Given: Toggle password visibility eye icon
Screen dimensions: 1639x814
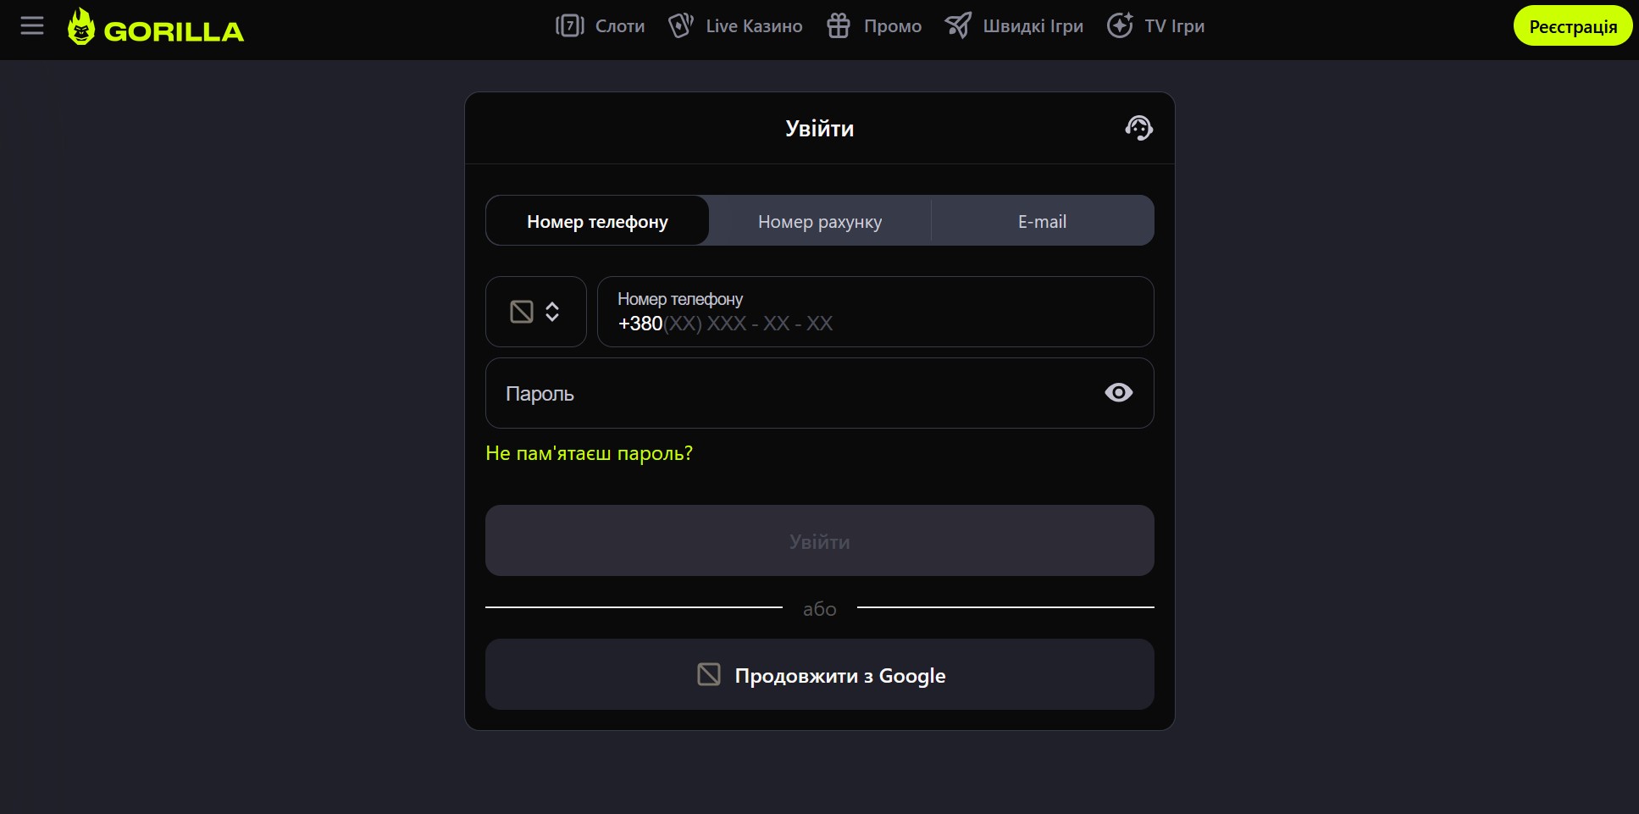Looking at the screenshot, I should pos(1118,393).
